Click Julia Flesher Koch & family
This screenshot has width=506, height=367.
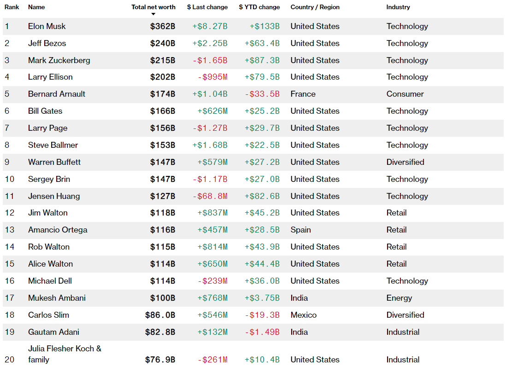pyautogui.click(x=65, y=354)
